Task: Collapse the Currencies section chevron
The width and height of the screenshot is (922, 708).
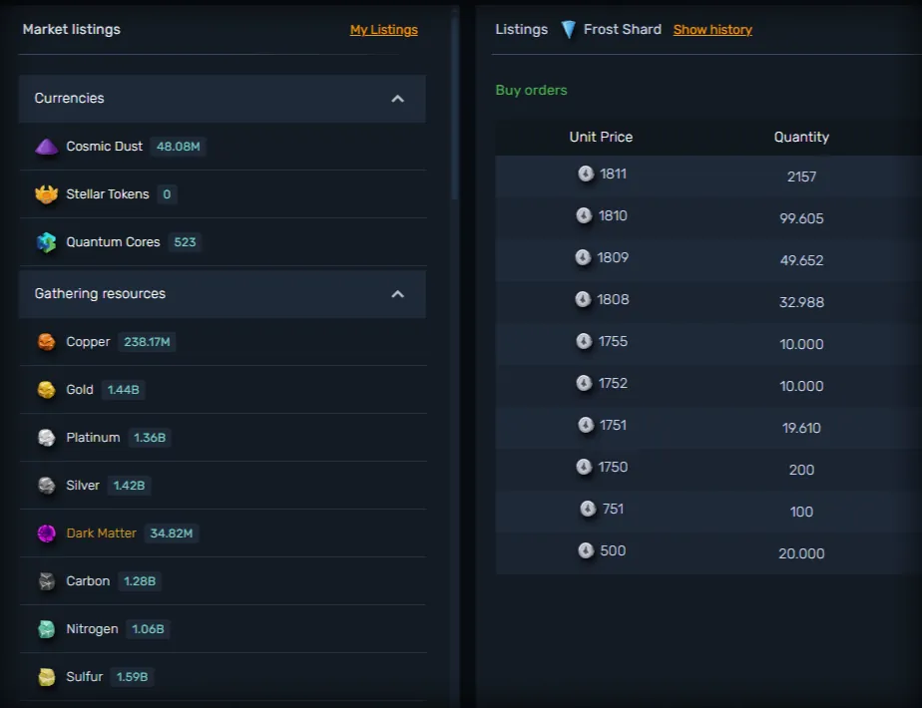Action: (397, 99)
